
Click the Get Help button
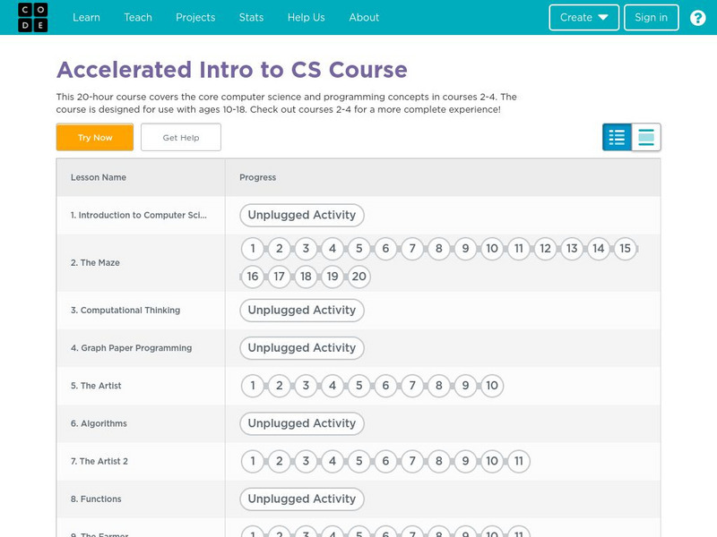181,138
